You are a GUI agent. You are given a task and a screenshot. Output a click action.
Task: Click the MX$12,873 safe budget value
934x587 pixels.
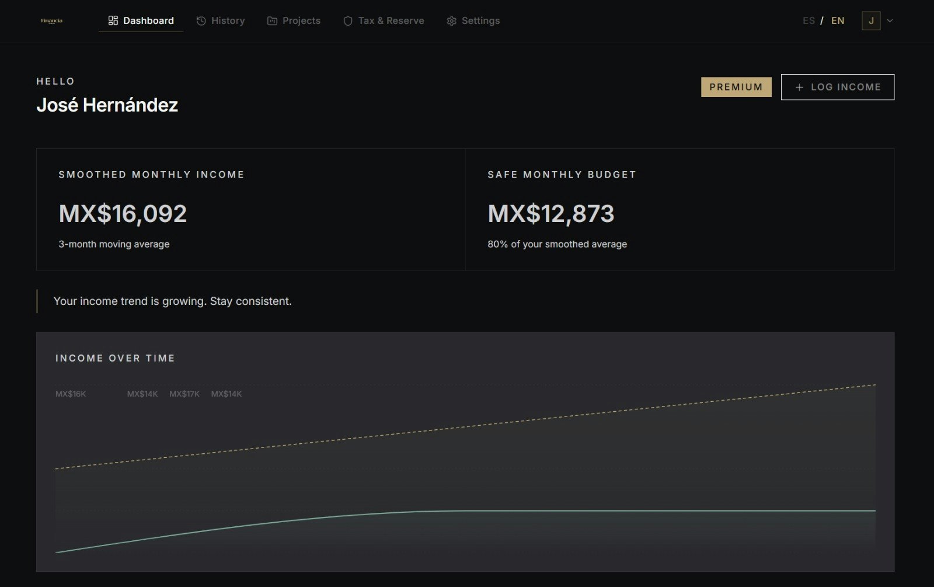[x=551, y=214]
